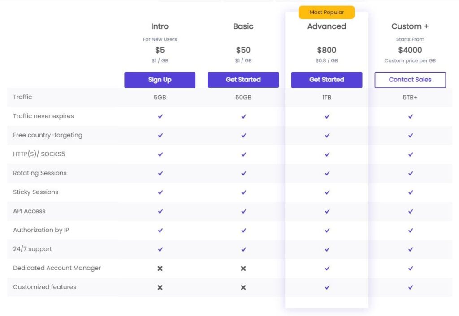Click the Custom + checkmark for Customized features
The height and width of the screenshot is (316, 459).
pyautogui.click(x=411, y=287)
